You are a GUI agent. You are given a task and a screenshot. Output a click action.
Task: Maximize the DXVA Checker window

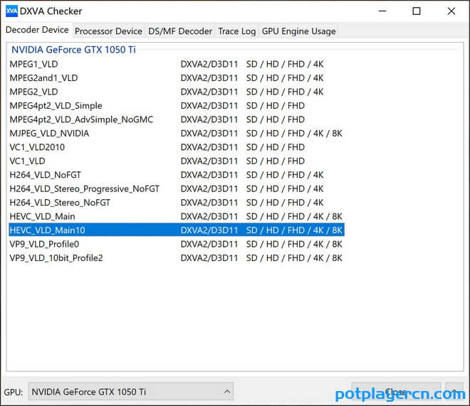[417, 11]
